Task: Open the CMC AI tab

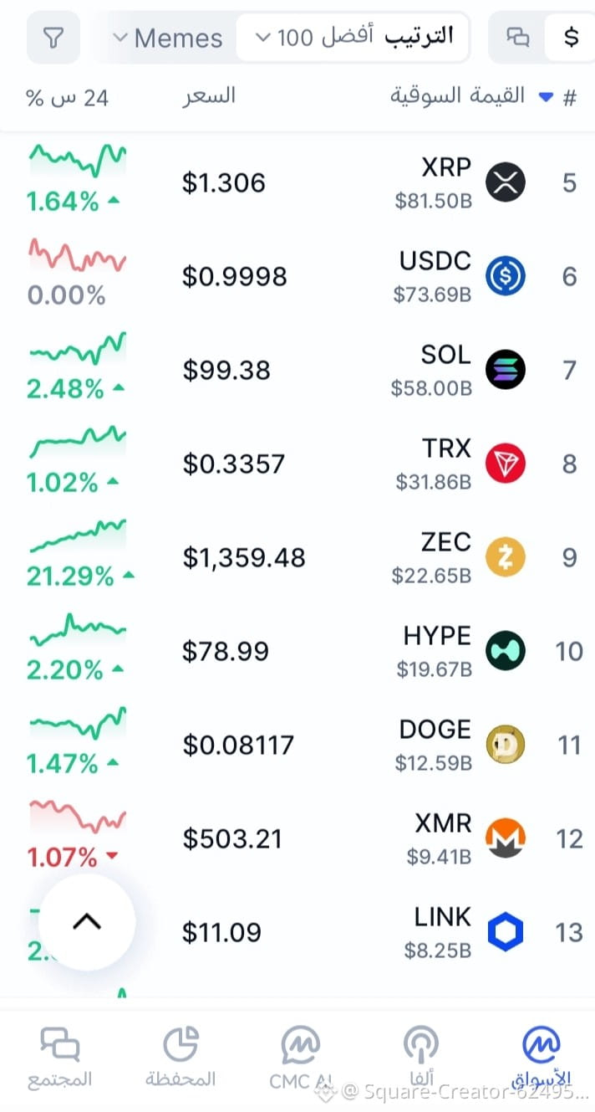Action: pyautogui.click(x=300, y=1058)
